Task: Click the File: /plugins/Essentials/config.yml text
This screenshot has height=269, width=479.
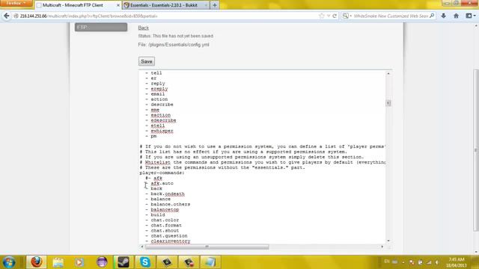Action: pyautogui.click(x=174, y=45)
